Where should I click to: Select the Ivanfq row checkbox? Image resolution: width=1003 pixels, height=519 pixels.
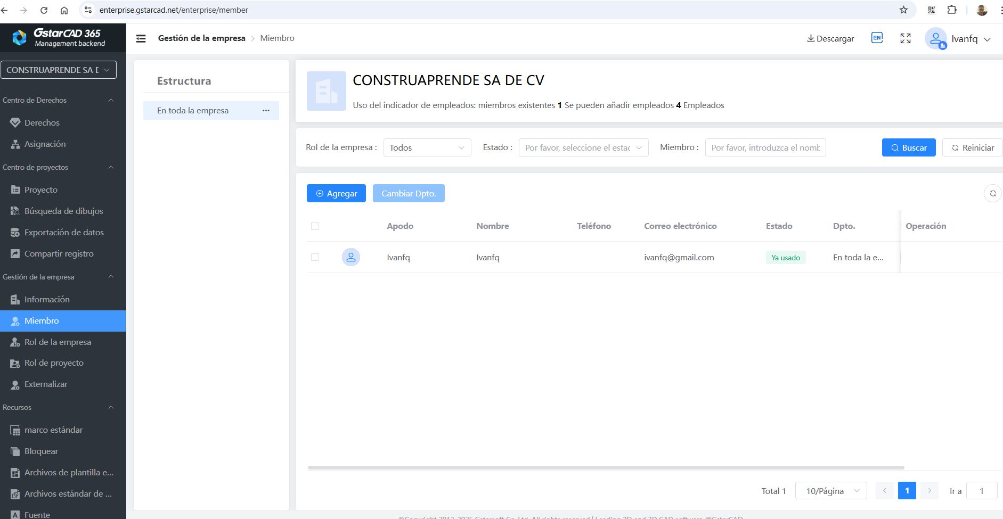coord(315,257)
